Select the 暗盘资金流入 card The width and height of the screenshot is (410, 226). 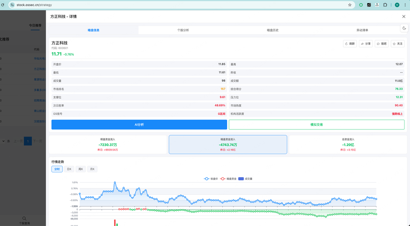[x=228, y=145]
